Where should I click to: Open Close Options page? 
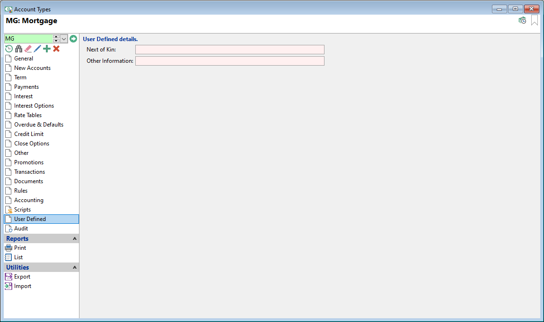[41, 144]
